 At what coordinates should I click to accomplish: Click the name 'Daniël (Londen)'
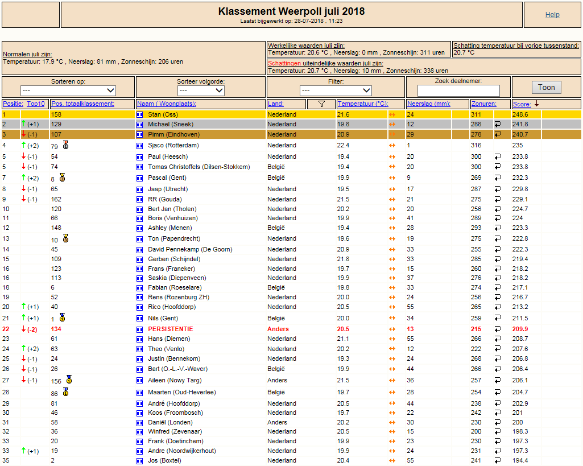click(x=170, y=423)
